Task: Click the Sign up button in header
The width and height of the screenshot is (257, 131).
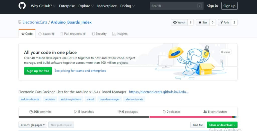Action: (x=229, y=6)
